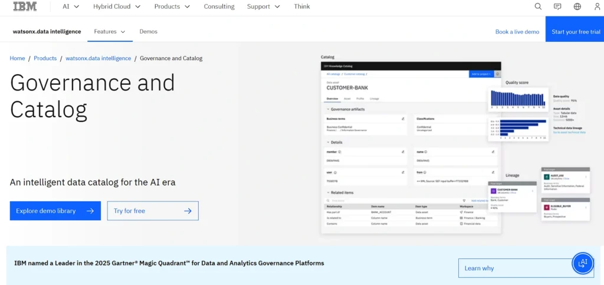Screen dimensions: 604x285
Task: Click the horizontal bar chart under Quality score
Action: point(518,128)
